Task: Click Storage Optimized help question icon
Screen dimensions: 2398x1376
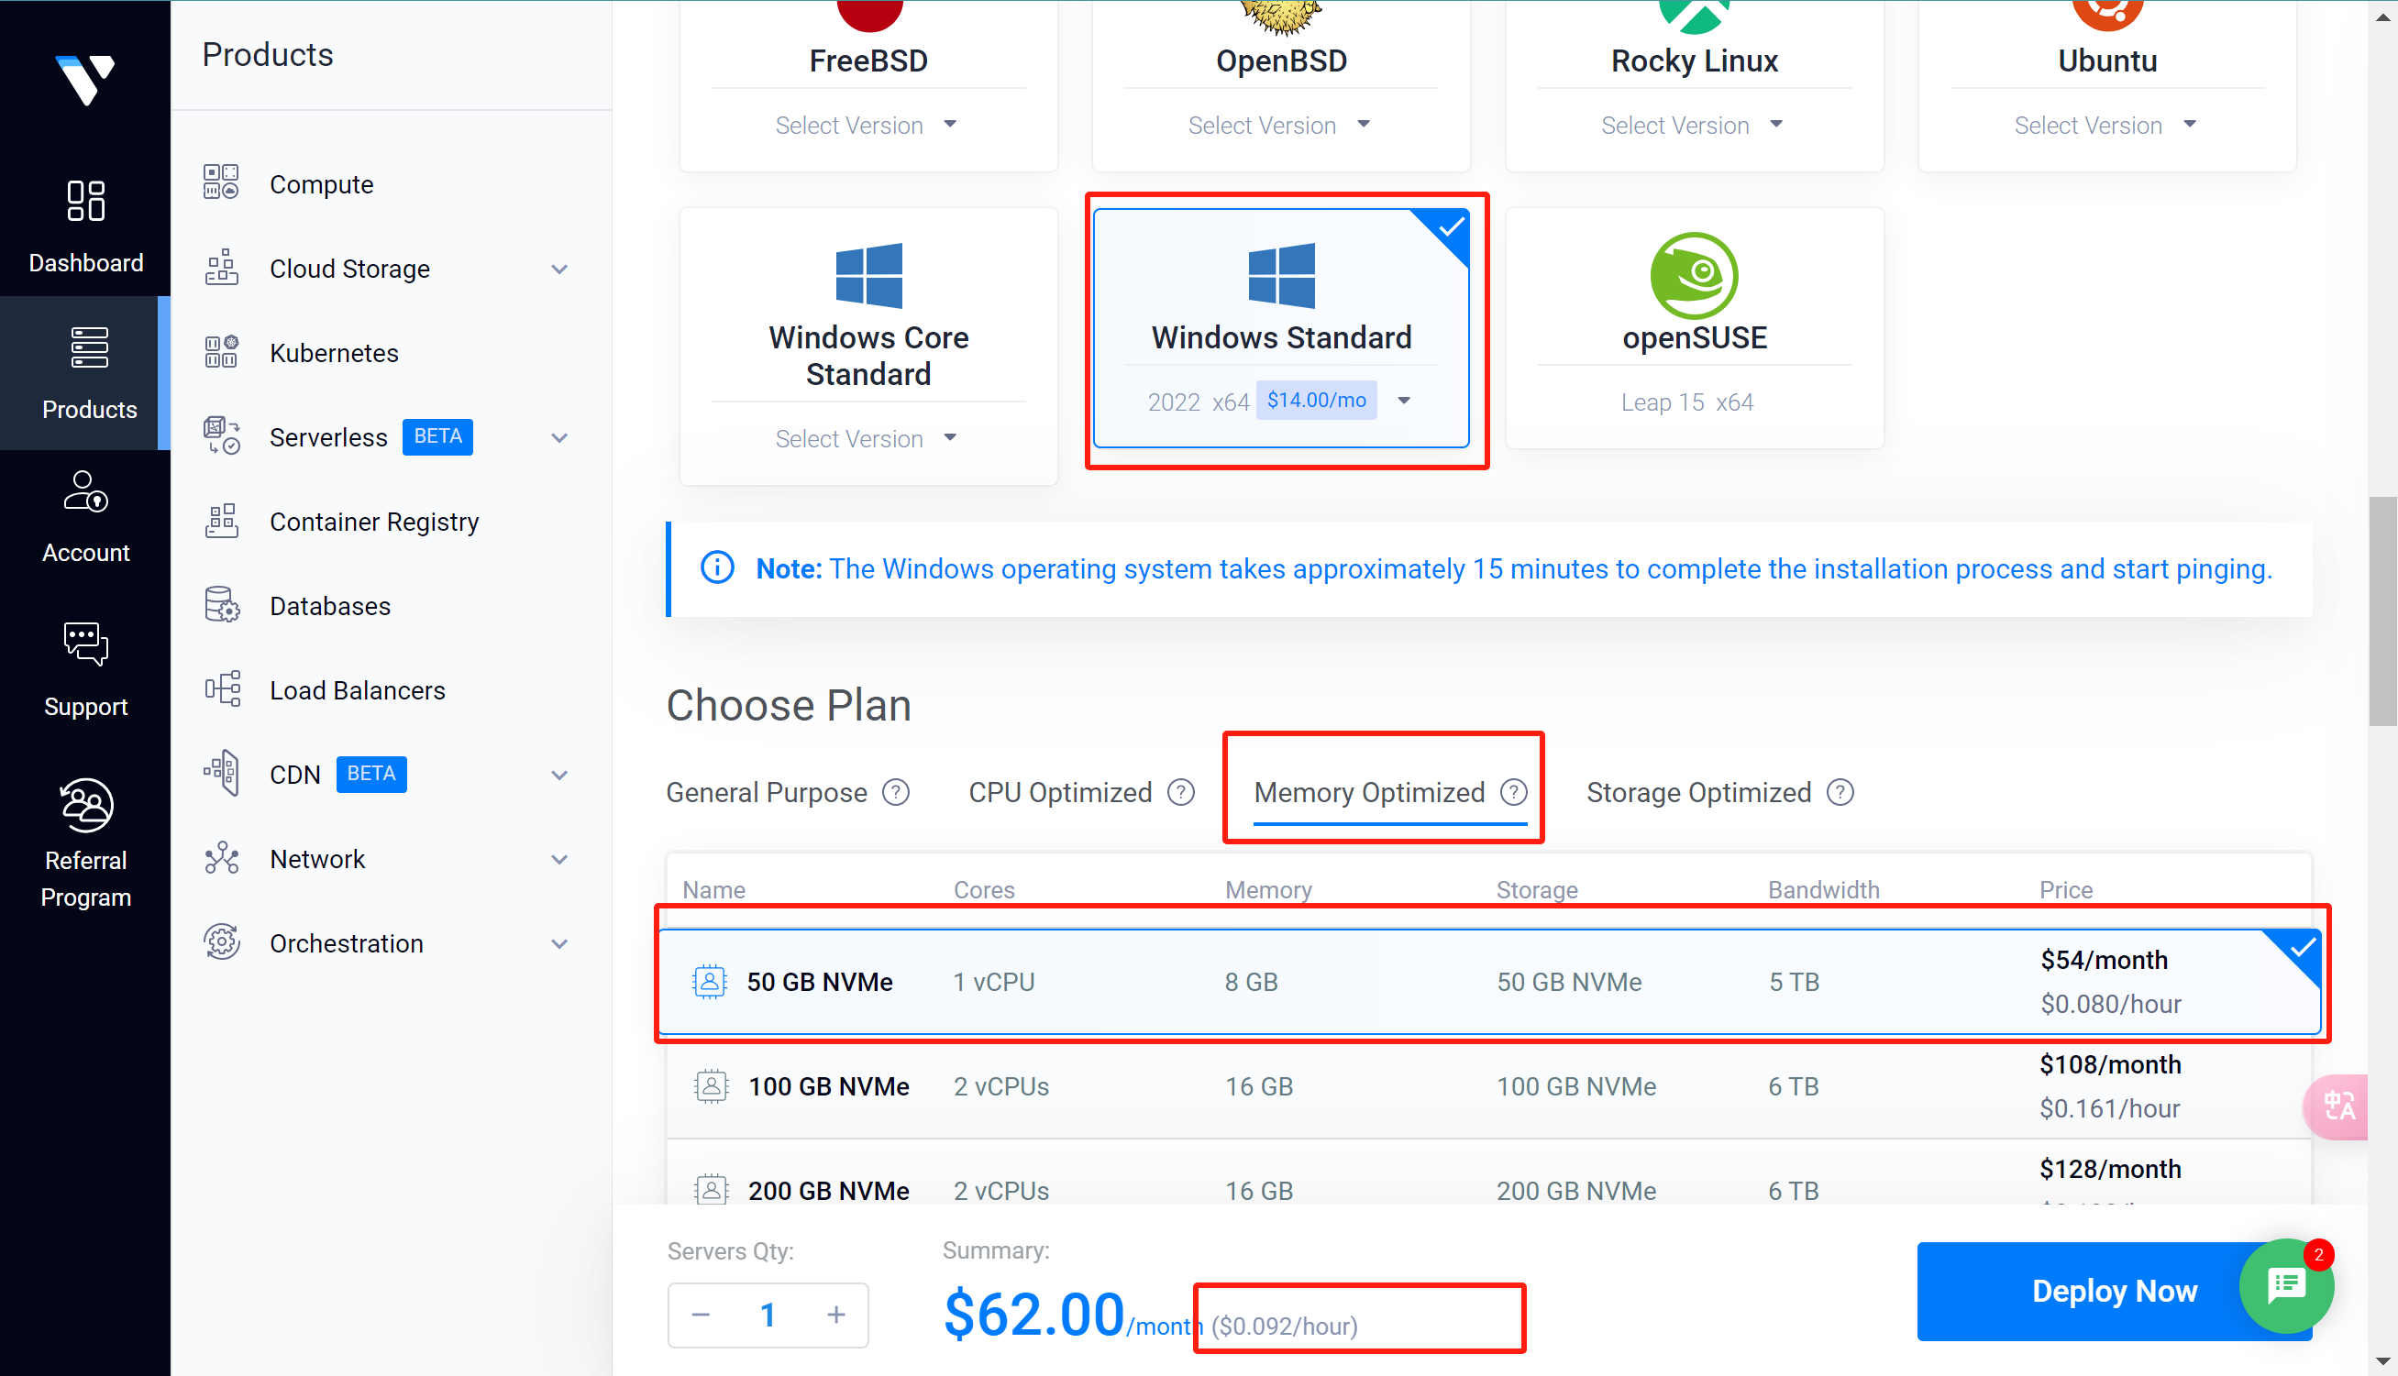Action: [x=1840, y=792]
